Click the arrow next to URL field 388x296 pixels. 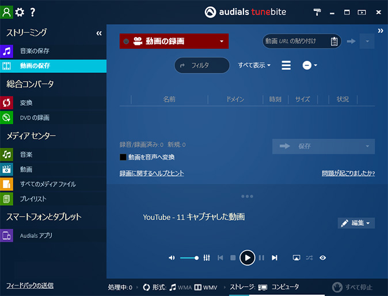[x=351, y=41]
